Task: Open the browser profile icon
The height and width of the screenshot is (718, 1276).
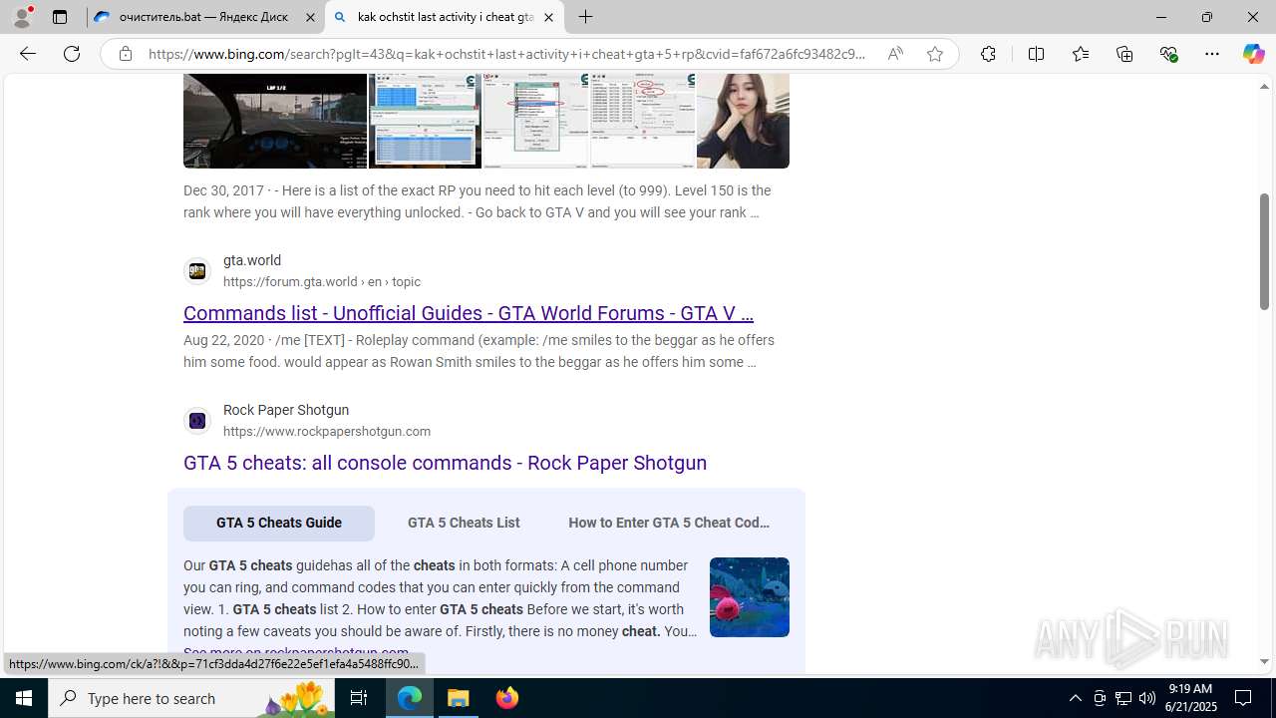Action: [x=22, y=17]
